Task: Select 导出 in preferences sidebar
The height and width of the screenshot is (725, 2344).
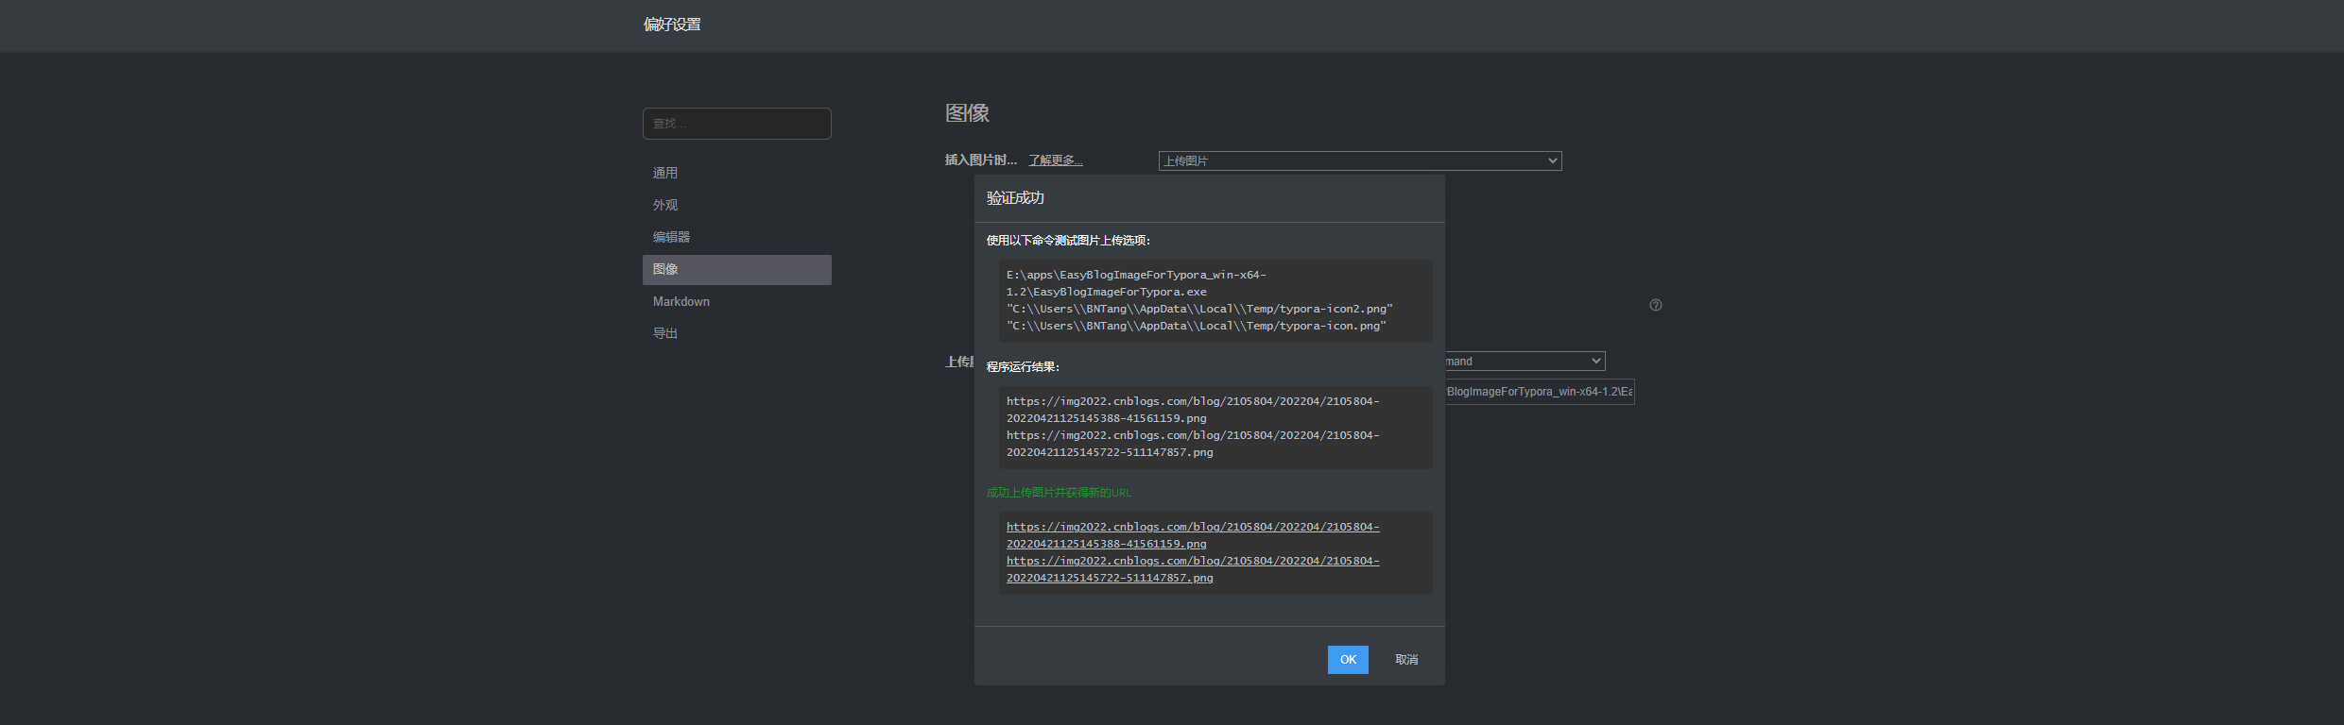Action: (x=737, y=333)
